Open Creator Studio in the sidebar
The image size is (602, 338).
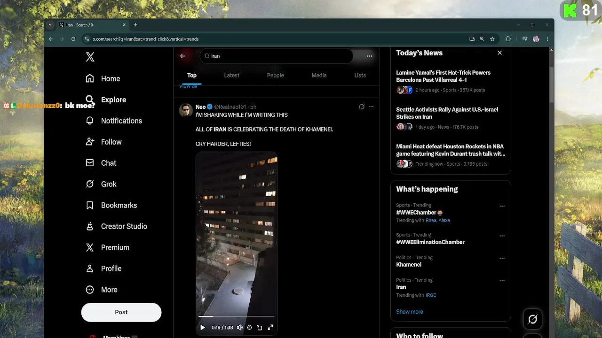click(x=116, y=226)
